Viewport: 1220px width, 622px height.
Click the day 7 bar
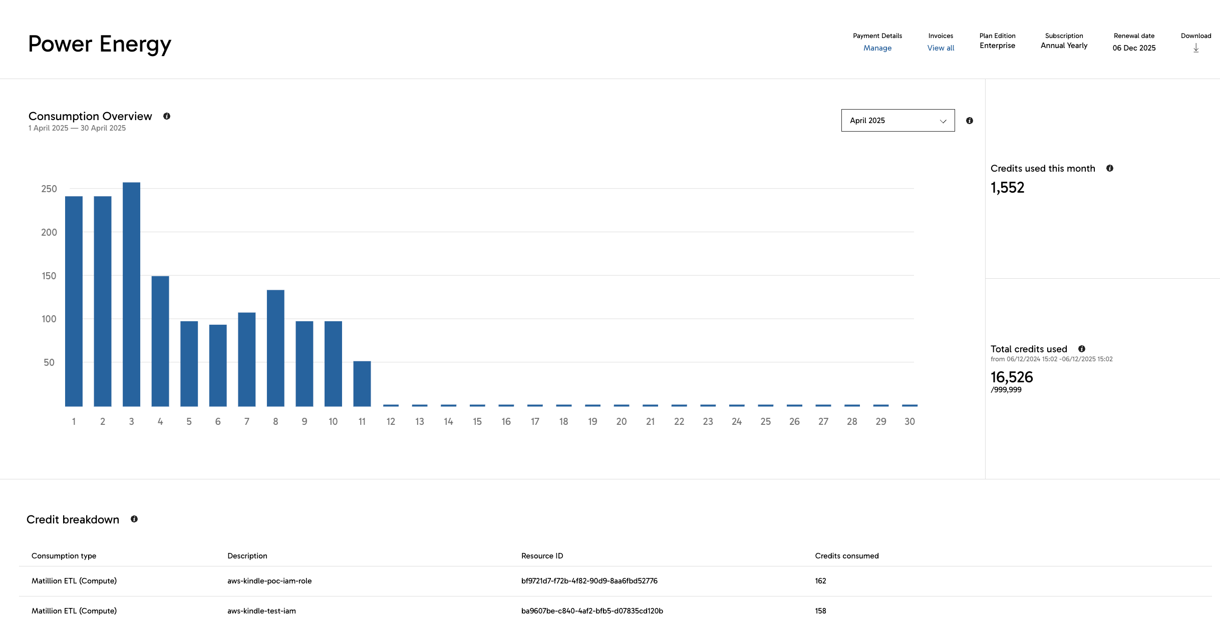(247, 359)
